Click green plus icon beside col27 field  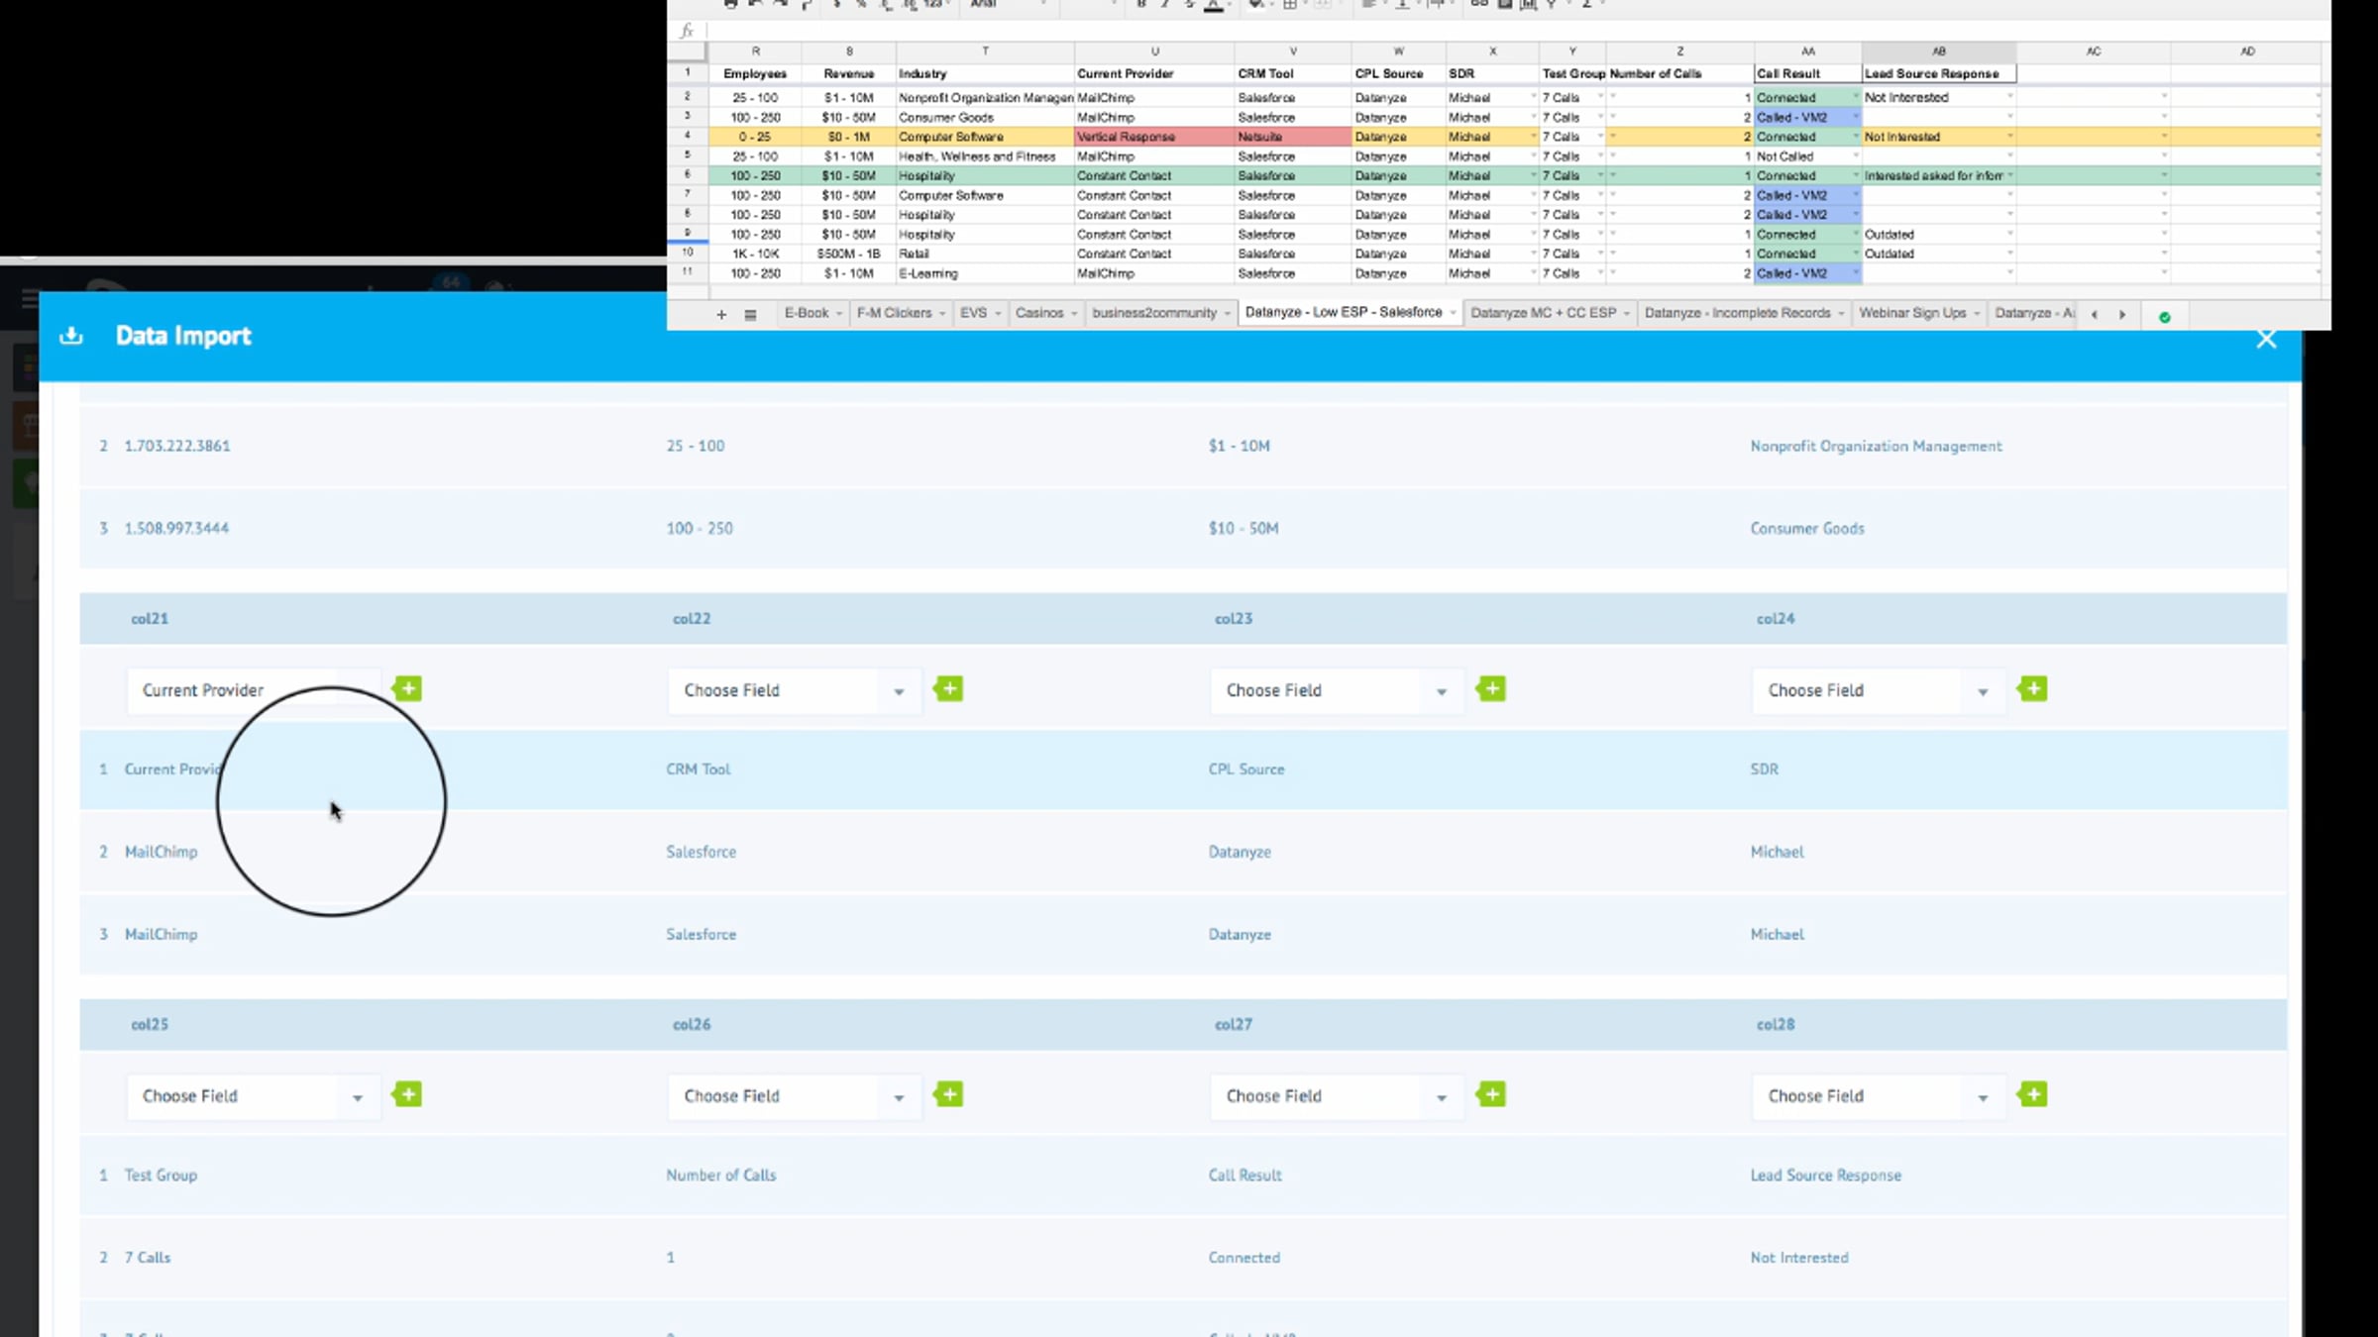tap(1490, 1095)
